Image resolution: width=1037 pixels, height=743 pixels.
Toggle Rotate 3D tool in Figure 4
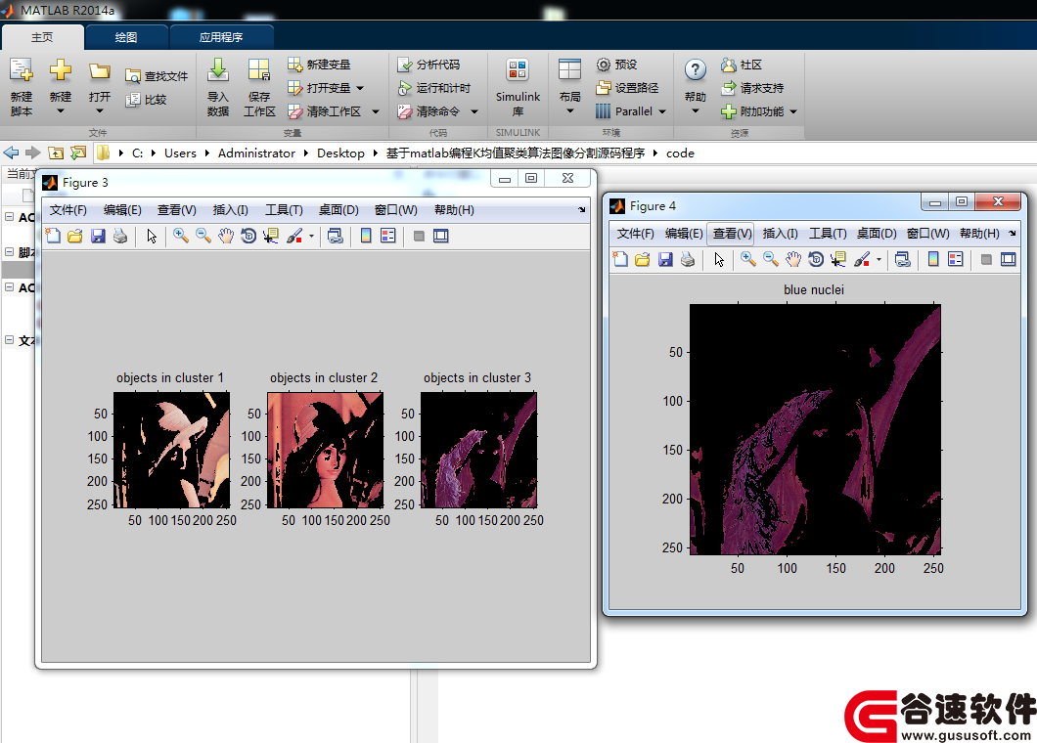(816, 260)
